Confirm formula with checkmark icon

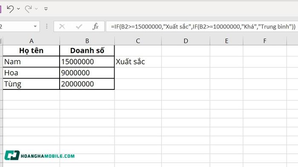point(79,26)
